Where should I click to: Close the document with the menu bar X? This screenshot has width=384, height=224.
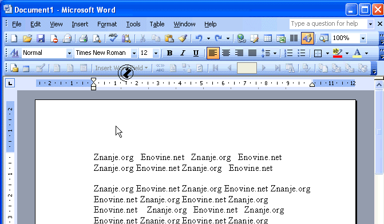click(379, 24)
